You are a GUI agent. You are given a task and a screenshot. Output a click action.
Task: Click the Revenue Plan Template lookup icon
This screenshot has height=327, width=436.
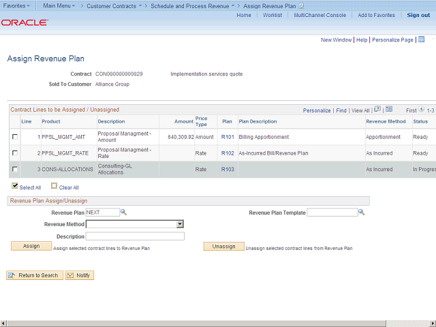pyautogui.click(x=362, y=213)
